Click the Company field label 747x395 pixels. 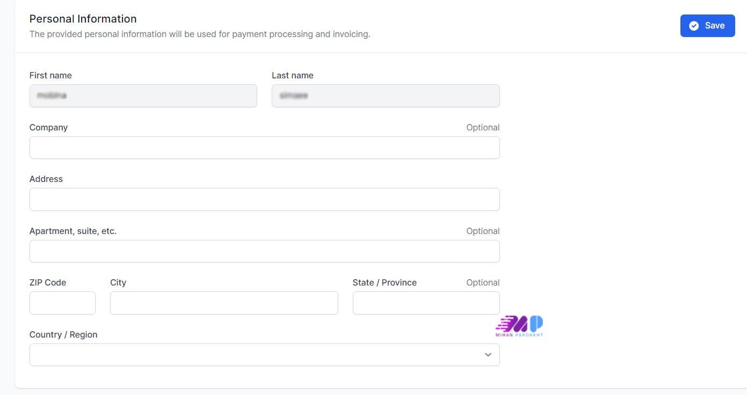(48, 127)
